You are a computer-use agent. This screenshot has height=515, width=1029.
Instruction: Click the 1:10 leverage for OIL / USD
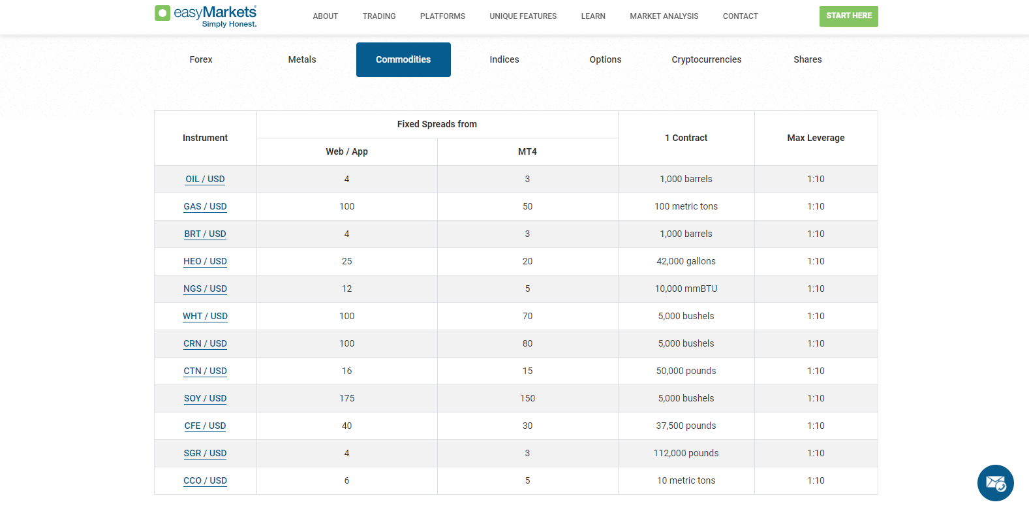coord(816,179)
